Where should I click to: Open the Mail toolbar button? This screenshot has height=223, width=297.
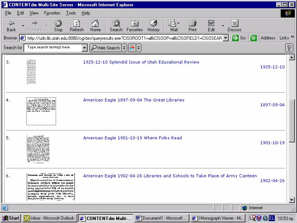coord(174,26)
